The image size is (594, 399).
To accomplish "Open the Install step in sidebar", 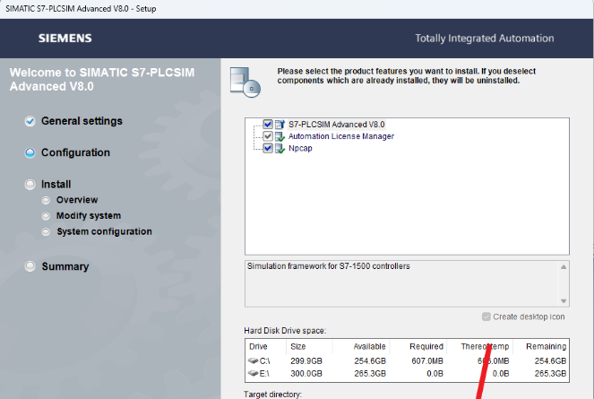I will (x=56, y=185).
